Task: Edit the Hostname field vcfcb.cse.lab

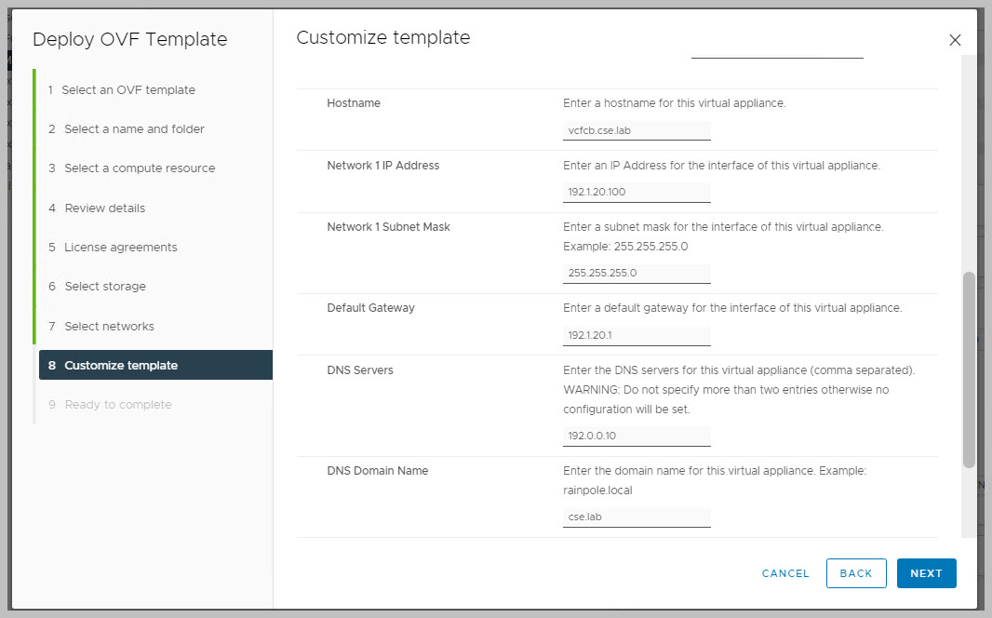Action: 637,131
